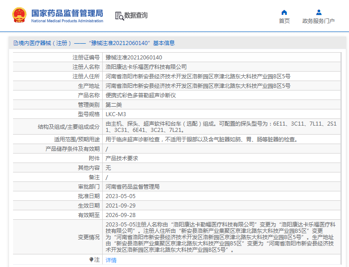Click the 注册证编号 label cell
The height and width of the screenshot is (267, 349).
click(x=58, y=57)
